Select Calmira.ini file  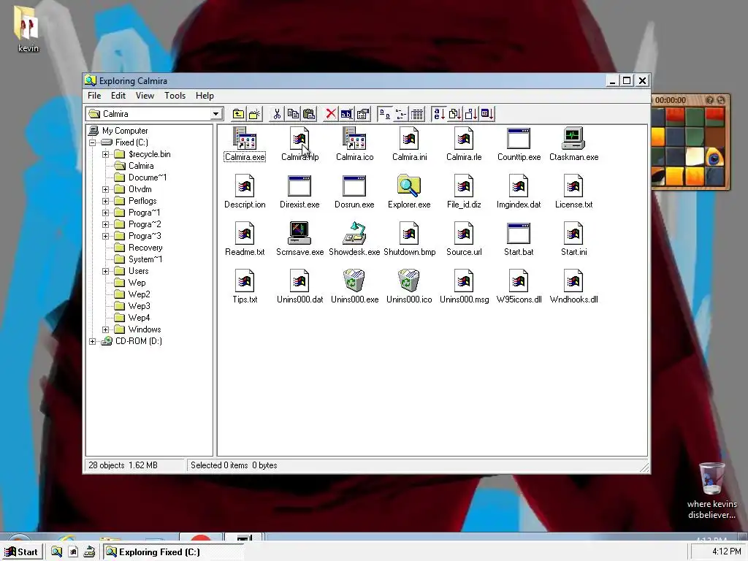tap(409, 144)
